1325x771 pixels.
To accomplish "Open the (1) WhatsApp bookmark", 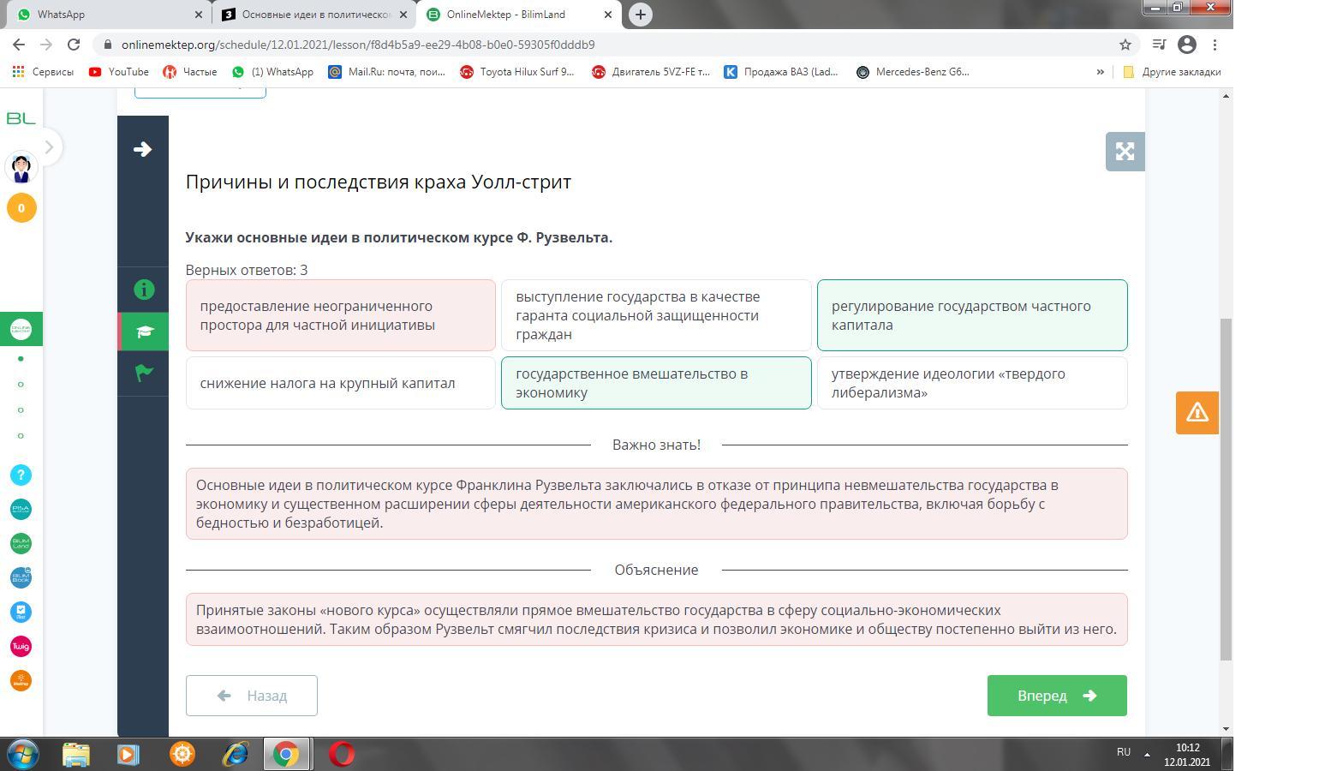I will [272, 72].
